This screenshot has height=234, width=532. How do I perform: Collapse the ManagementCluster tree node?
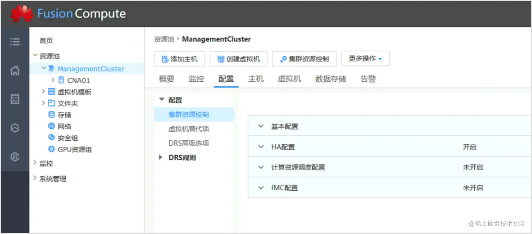click(43, 69)
